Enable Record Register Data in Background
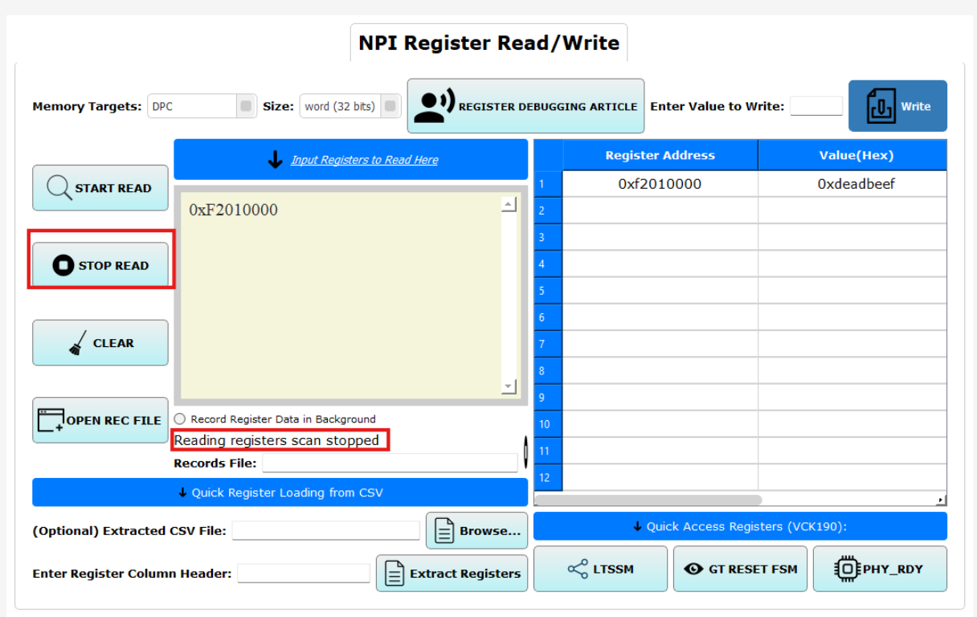Screen dimensions: 977x617 pos(180,419)
